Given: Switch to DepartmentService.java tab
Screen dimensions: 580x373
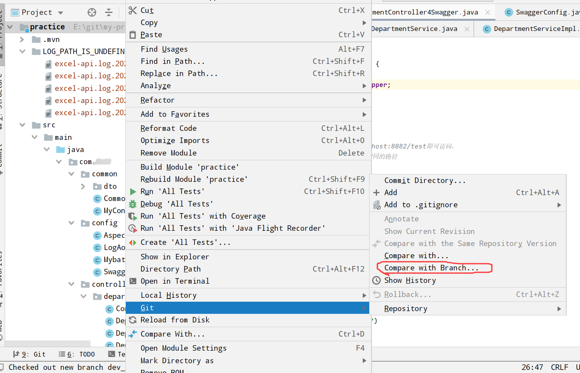Looking at the screenshot, I should pos(414,29).
